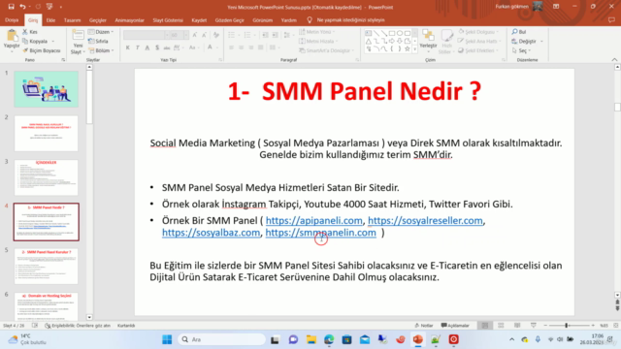This screenshot has width=621, height=349.
Task: Open Dosya file menu
Action: tap(12, 20)
